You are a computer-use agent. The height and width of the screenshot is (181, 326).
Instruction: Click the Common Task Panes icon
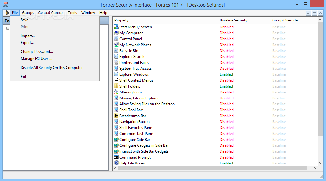(116, 134)
